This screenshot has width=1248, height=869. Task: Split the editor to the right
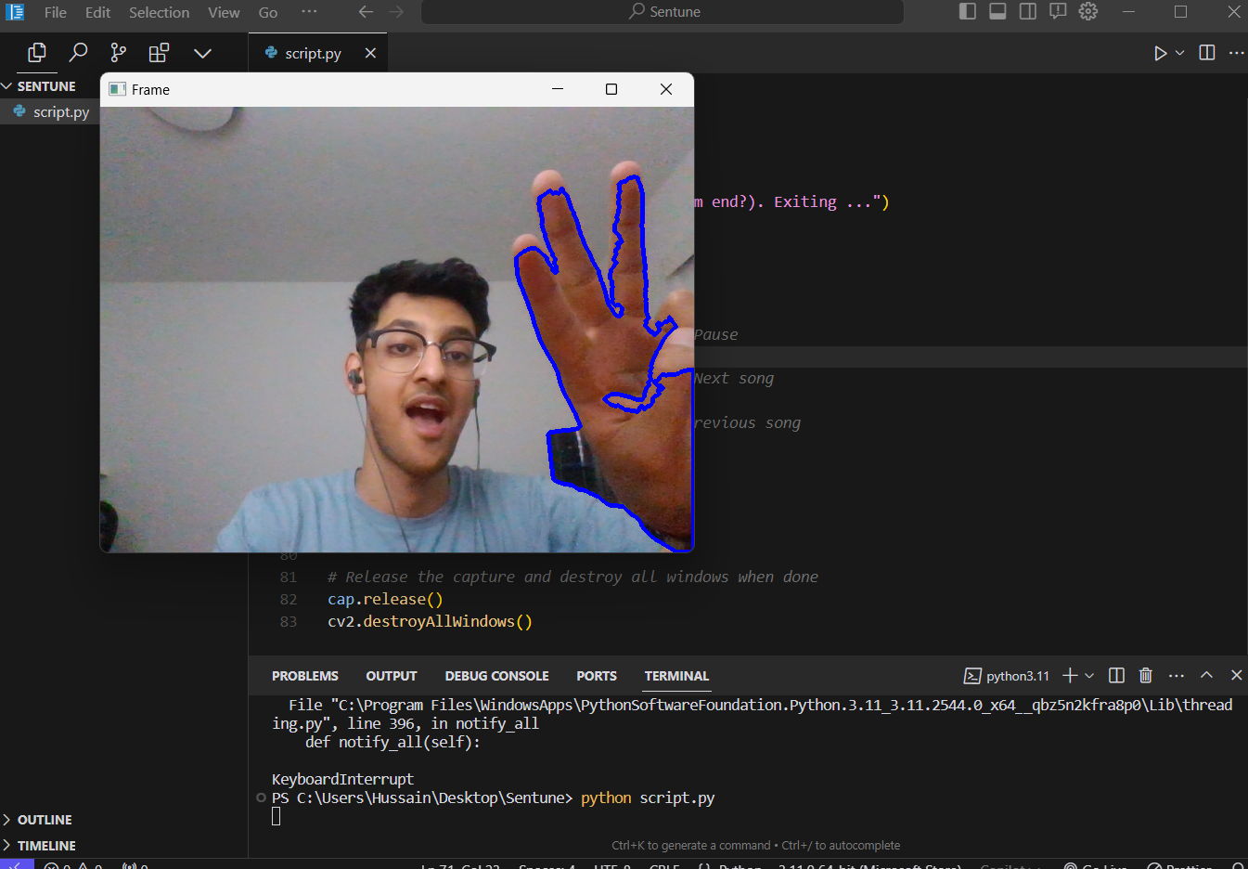click(x=1206, y=53)
